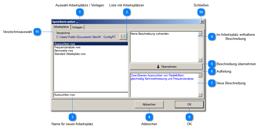Image resolution: width=260 pixels, height=130 pixels.
Task: Open directory browser with the (...) button
Action: coord(123,37)
